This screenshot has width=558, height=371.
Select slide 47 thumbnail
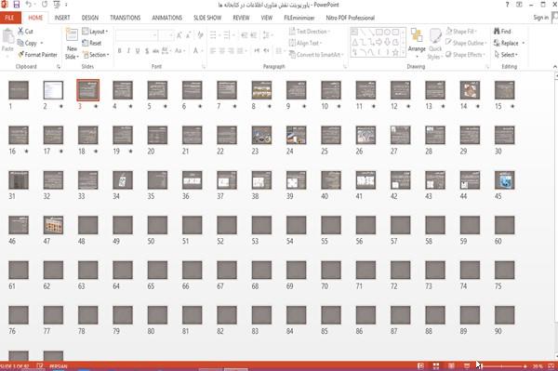[53, 225]
